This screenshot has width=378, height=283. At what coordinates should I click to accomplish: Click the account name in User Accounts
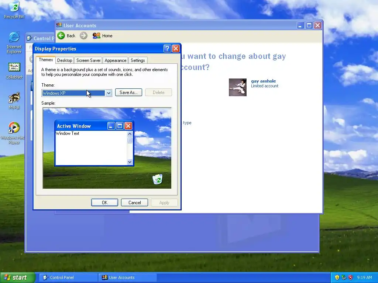(264, 81)
